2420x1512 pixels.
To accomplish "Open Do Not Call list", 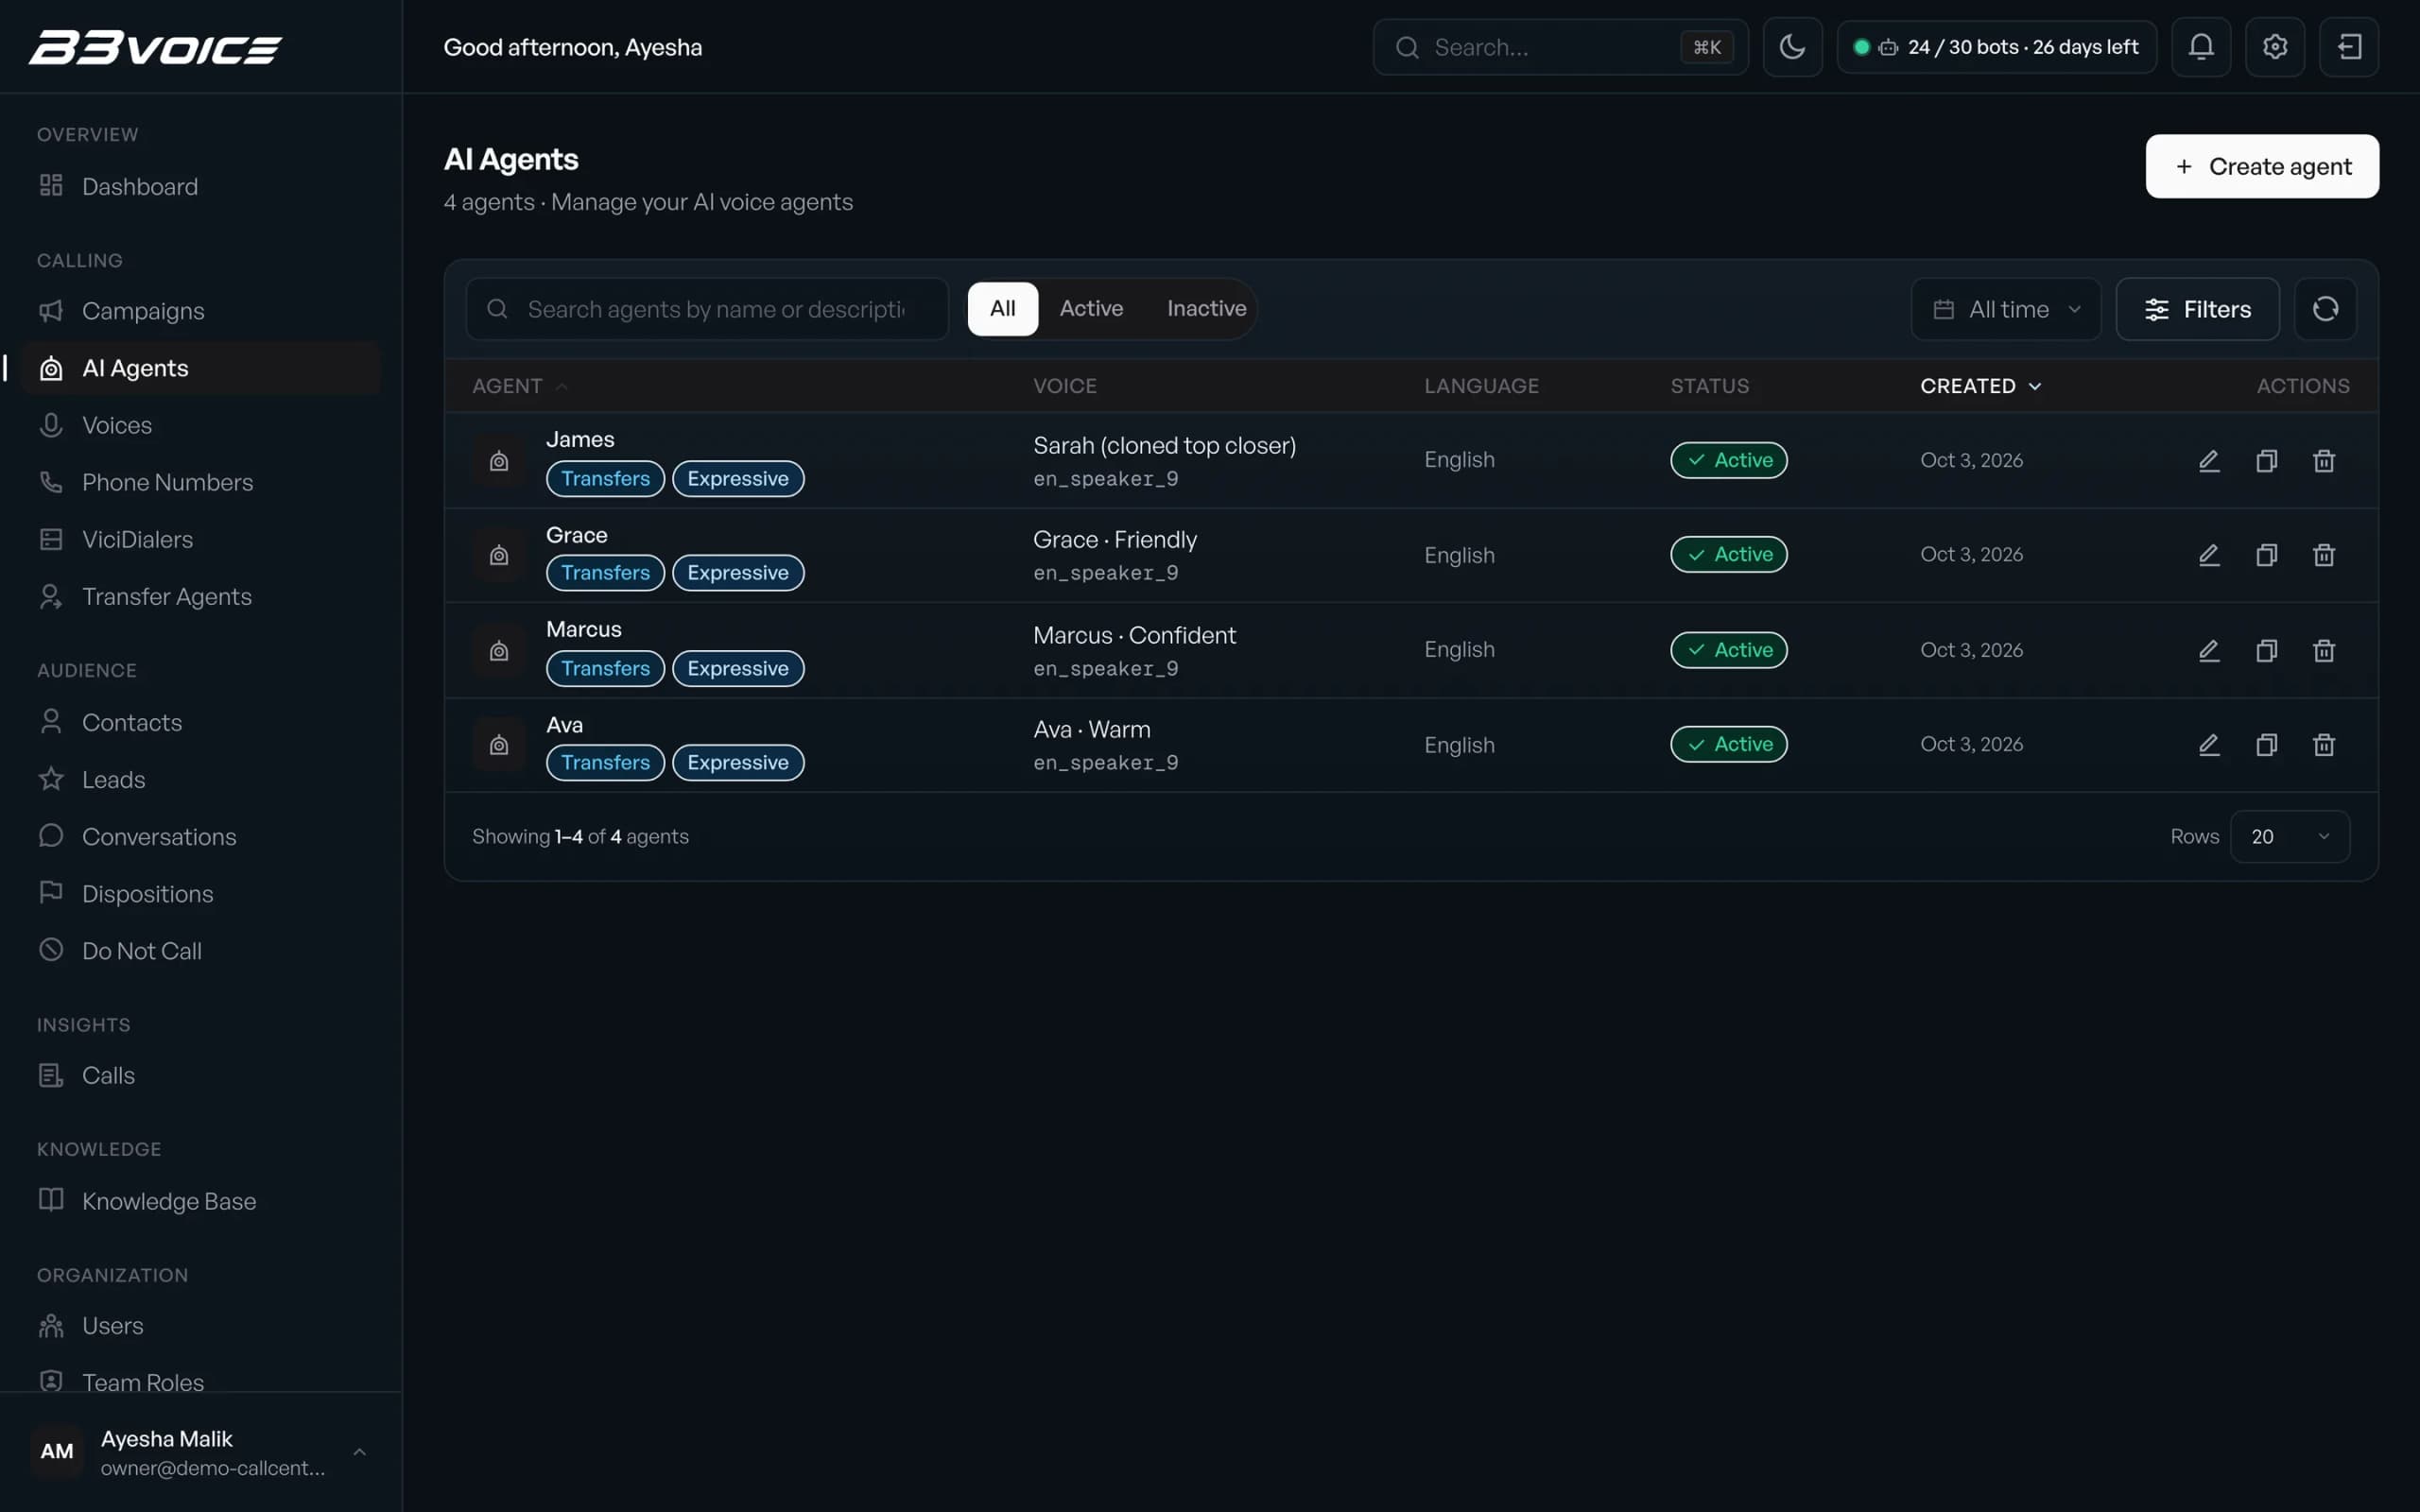I will (200, 950).
